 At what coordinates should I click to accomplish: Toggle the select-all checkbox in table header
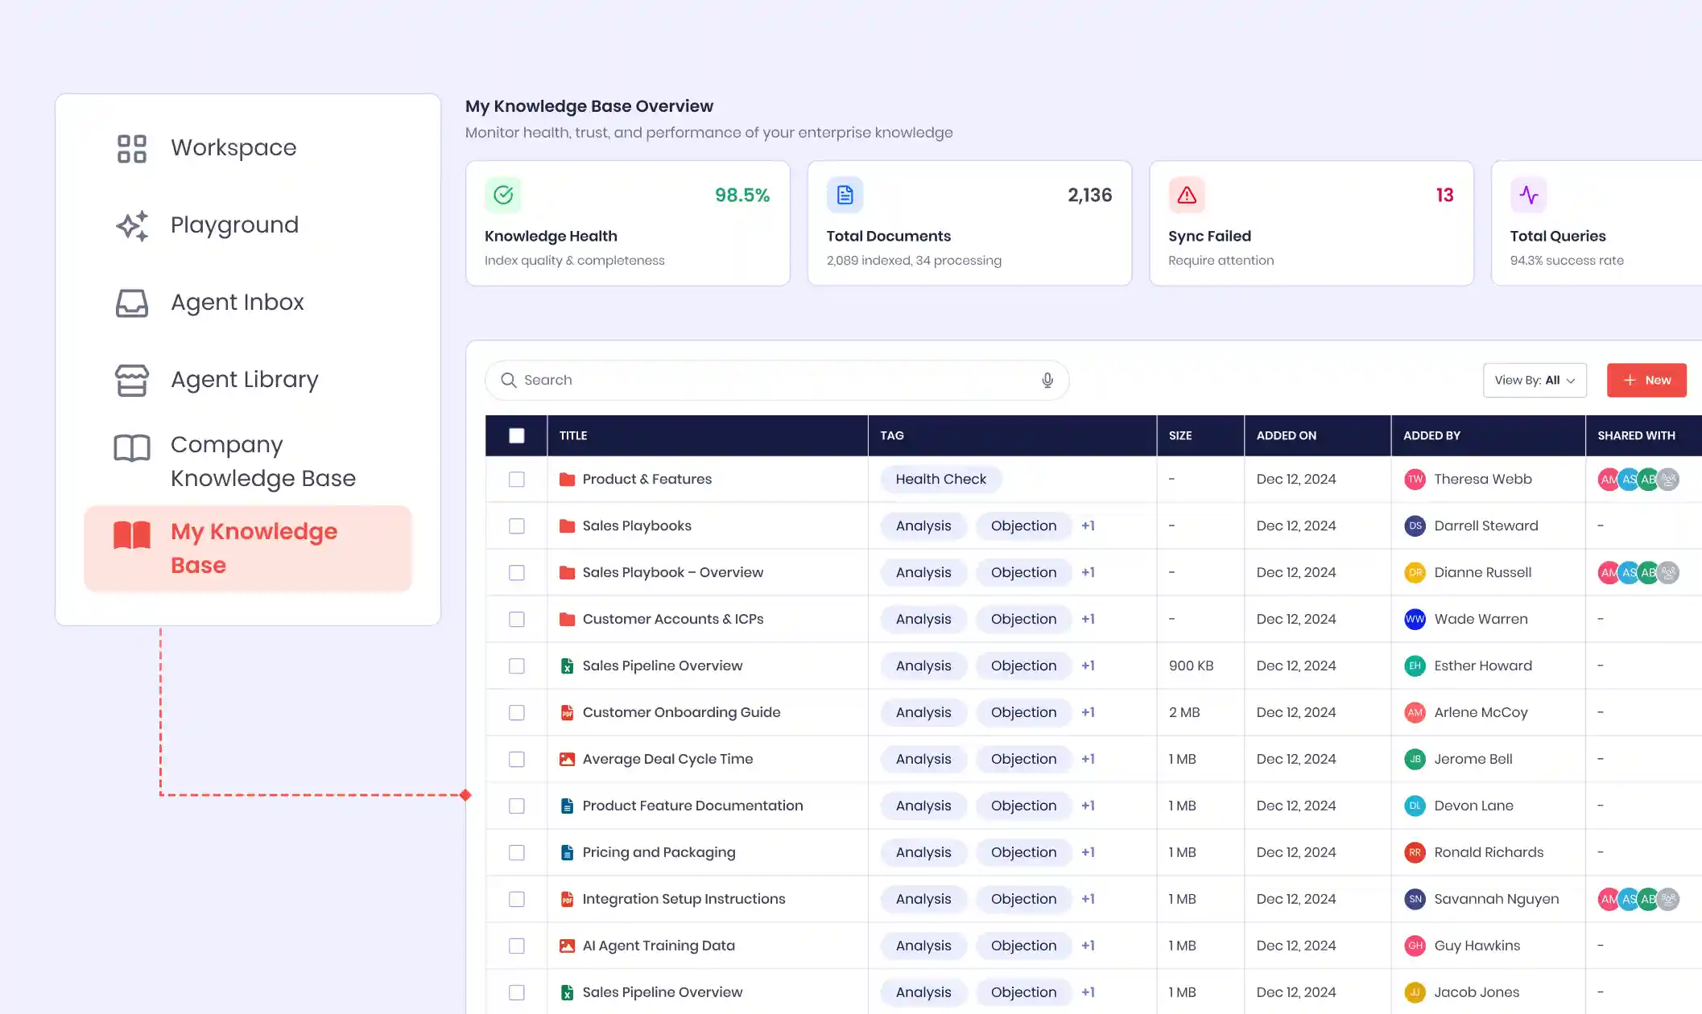[517, 435]
